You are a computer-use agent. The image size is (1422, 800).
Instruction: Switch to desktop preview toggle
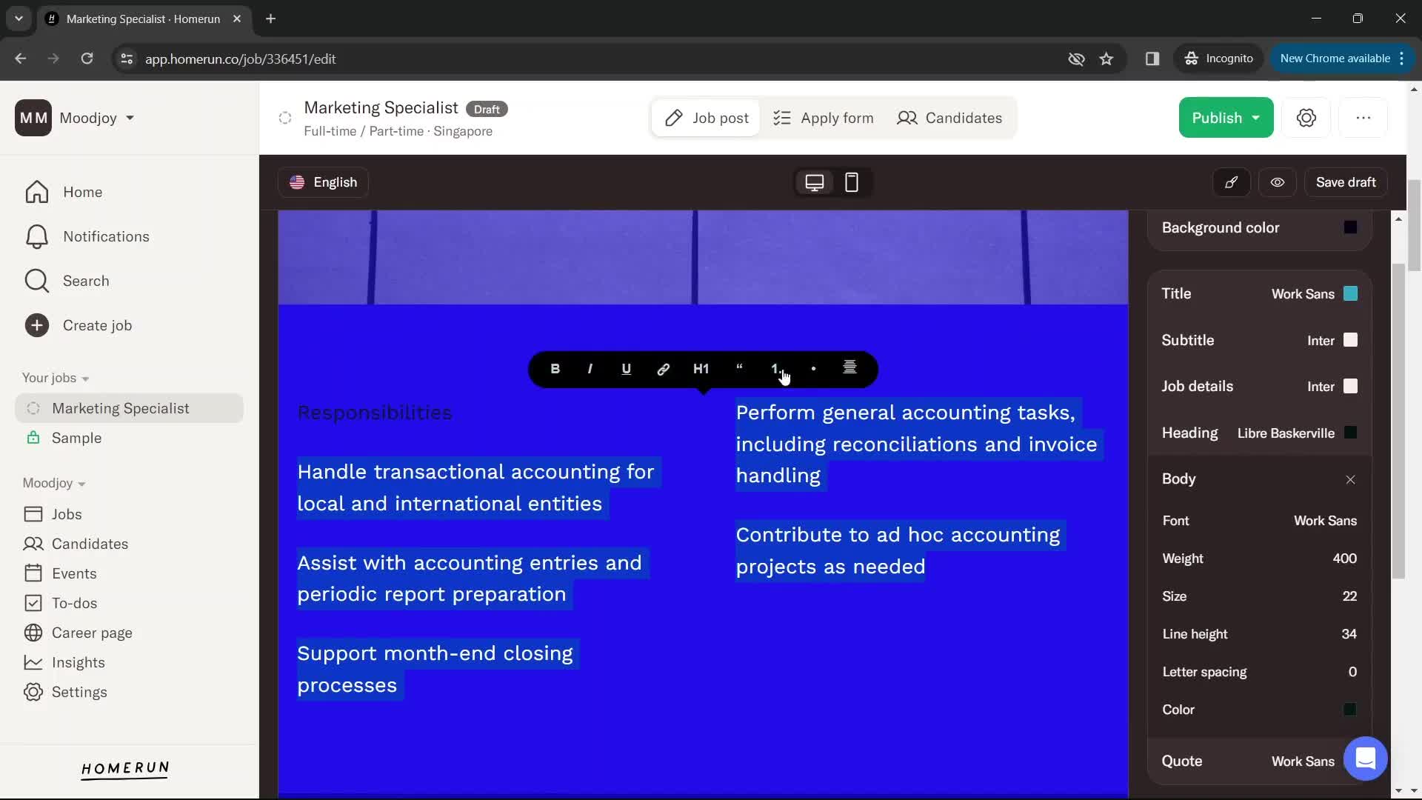coord(815,181)
